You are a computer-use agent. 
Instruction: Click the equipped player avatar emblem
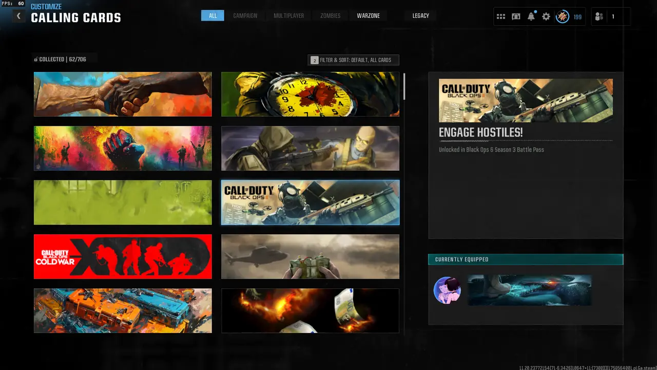[x=447, y=290]
